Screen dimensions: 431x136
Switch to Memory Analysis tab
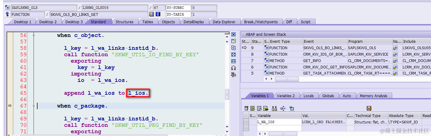pos(373,96)
